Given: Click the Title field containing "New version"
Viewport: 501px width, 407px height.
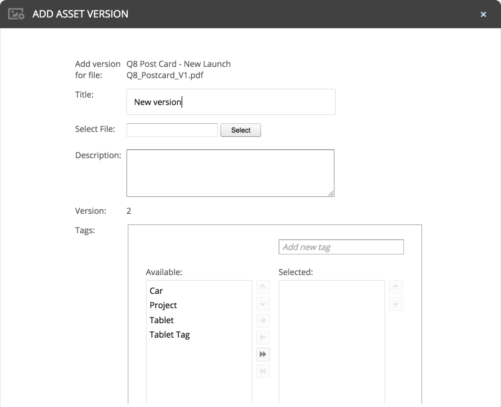Looking at the screenshot, I should click(x=230, y=102).
